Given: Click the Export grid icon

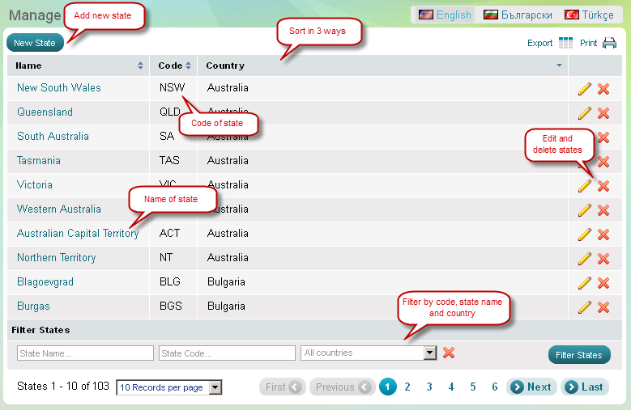Looking at the screenshot, I should (565, 43).
